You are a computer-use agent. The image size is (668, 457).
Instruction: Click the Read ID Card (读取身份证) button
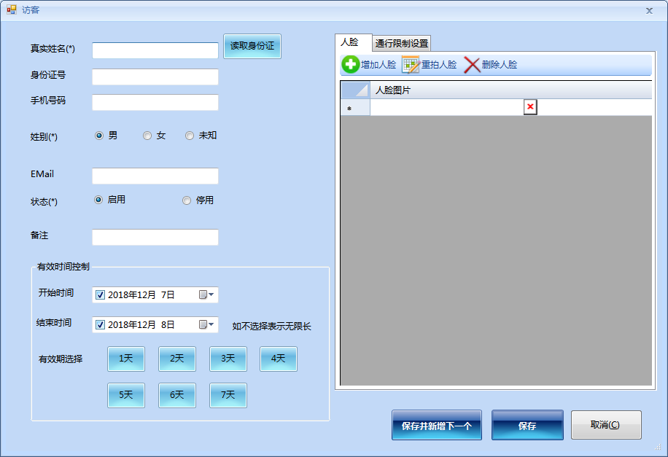252,46
